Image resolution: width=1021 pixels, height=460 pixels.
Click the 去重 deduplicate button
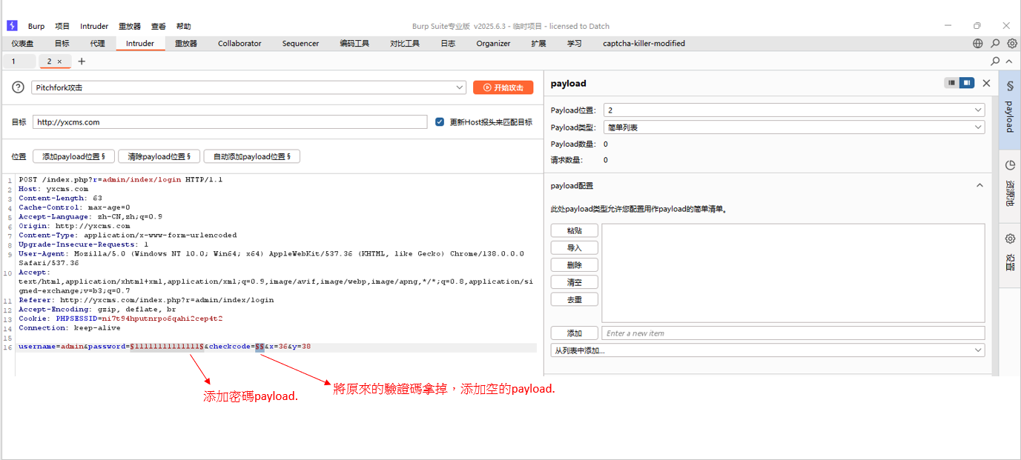tap(575, 299)
